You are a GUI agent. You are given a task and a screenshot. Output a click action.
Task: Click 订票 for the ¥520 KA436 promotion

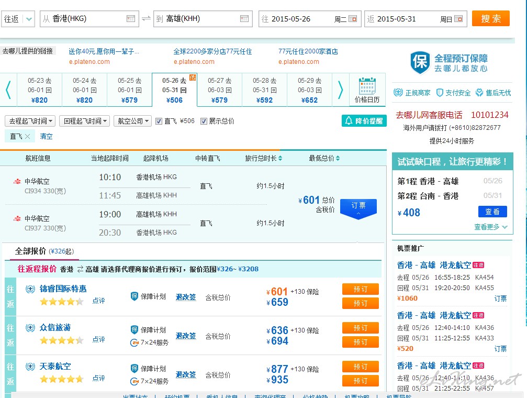[x=500, y=349]
